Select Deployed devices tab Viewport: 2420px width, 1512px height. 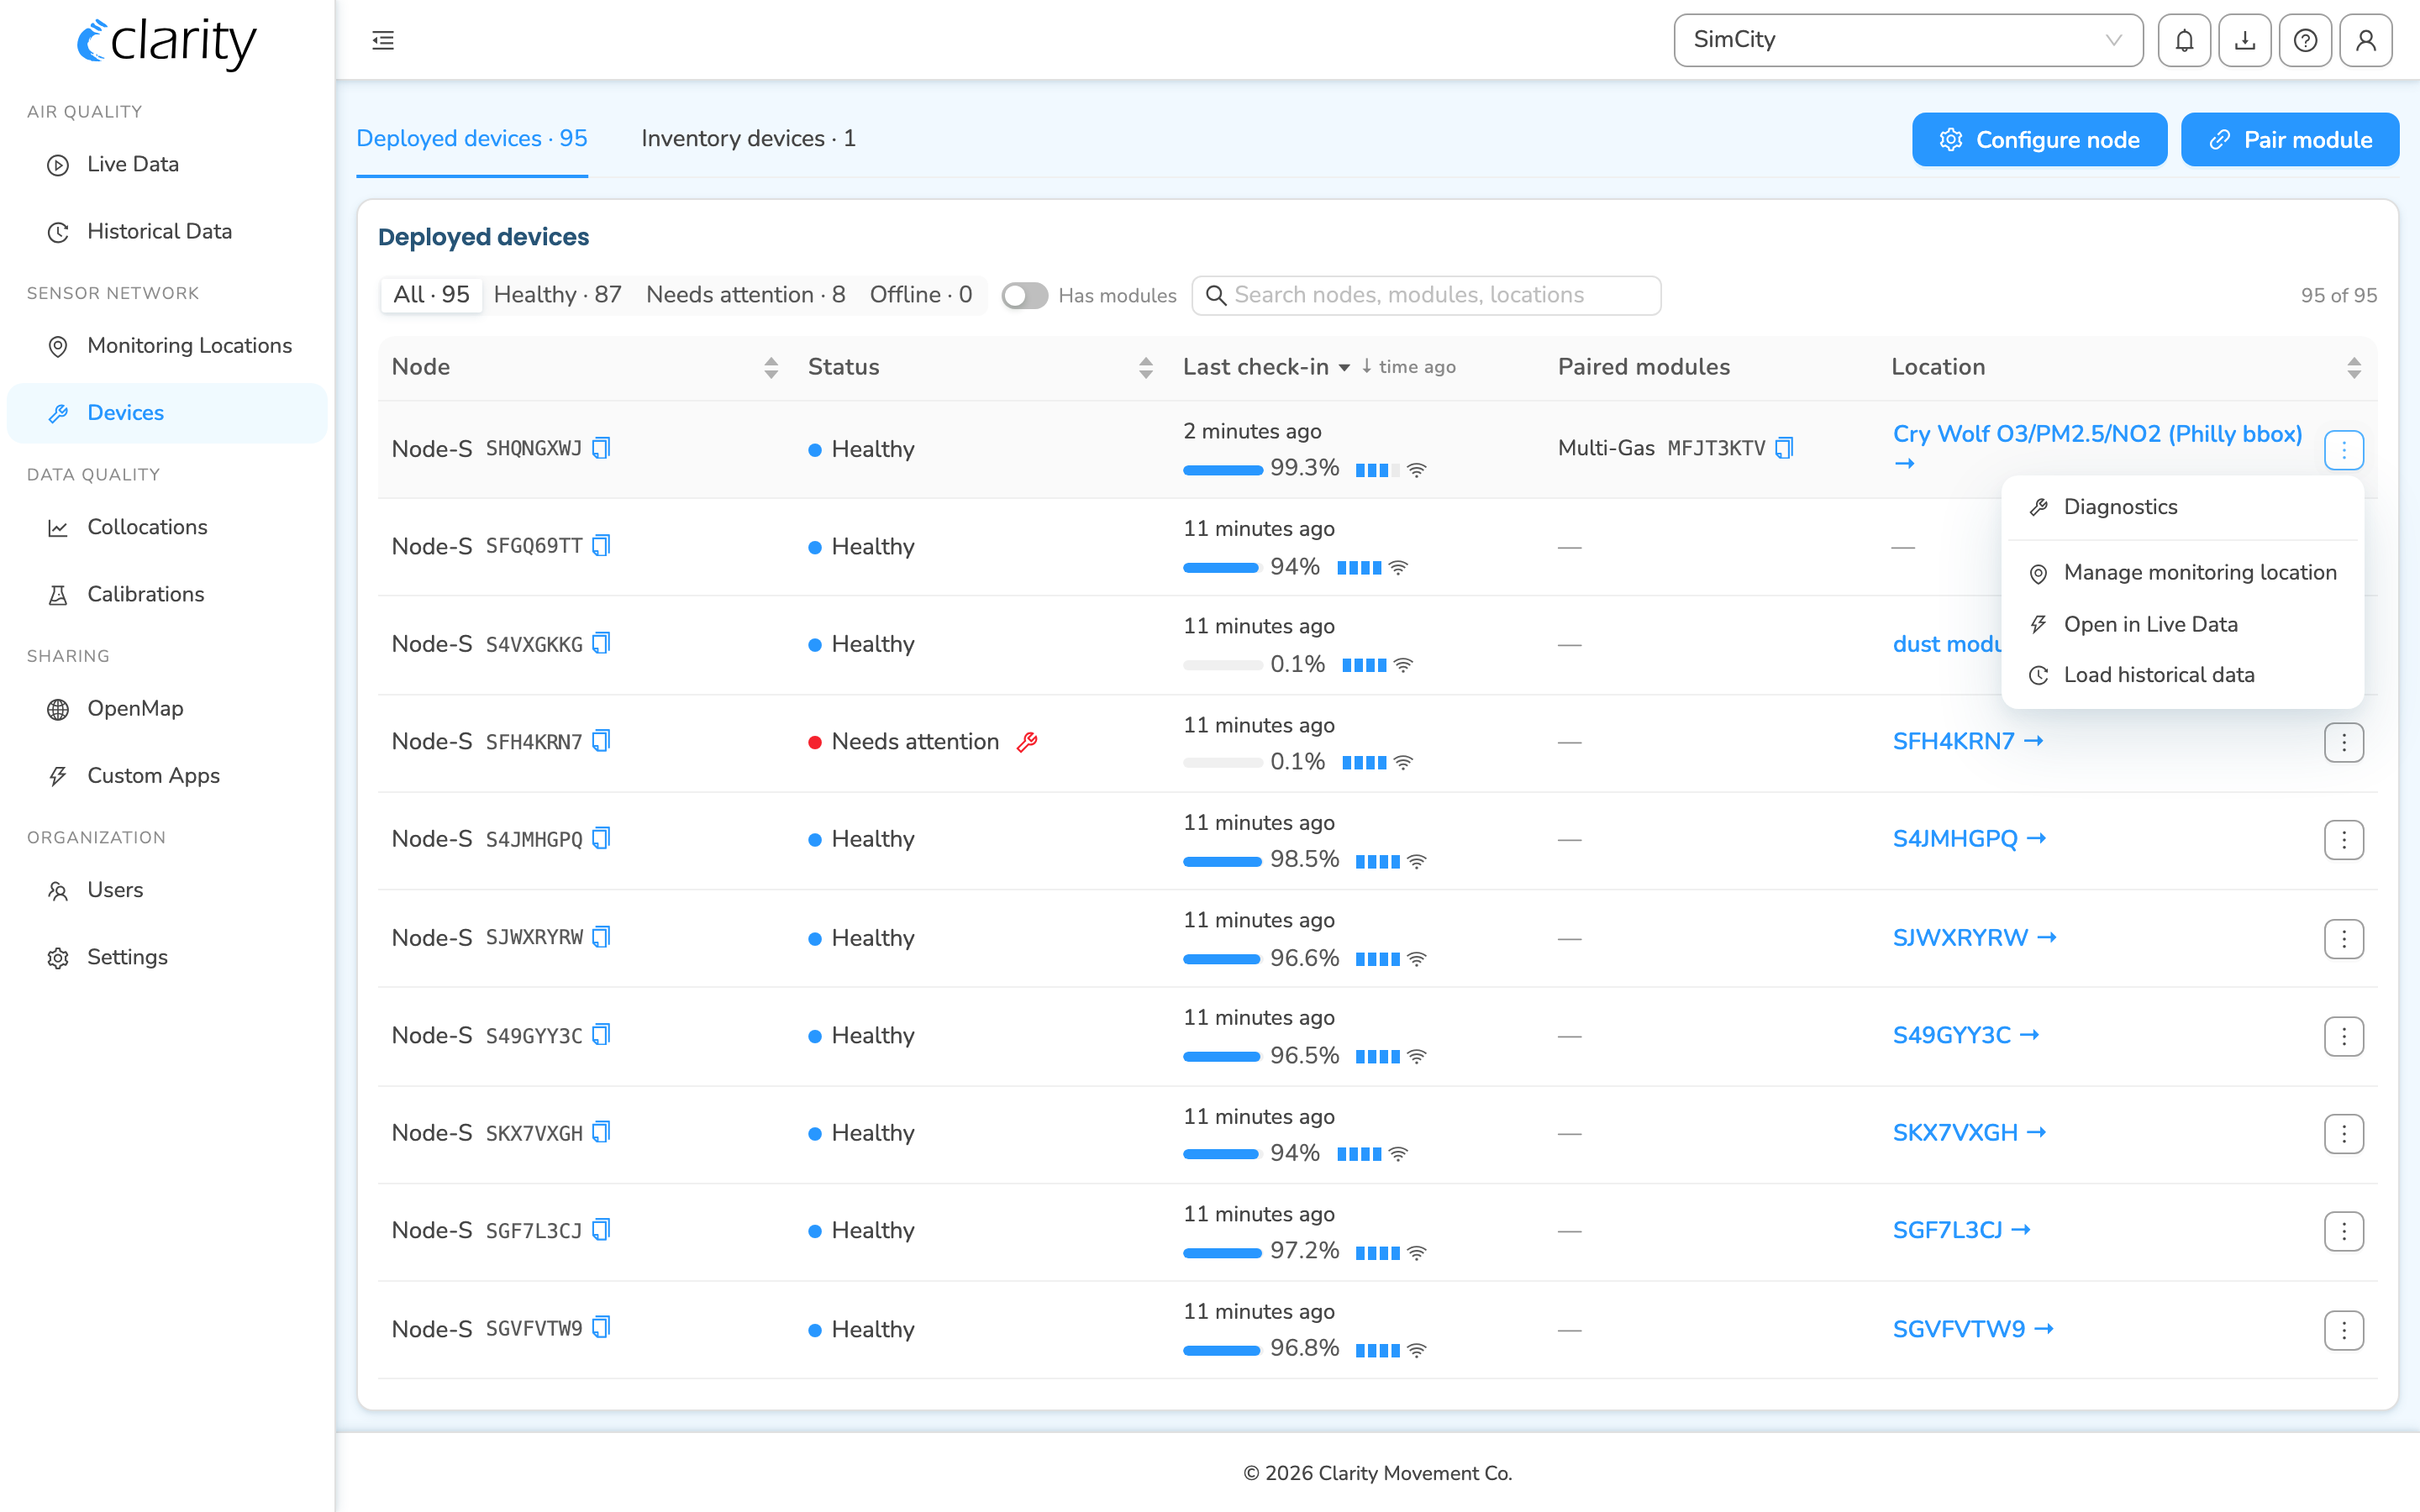pos(472,139)
